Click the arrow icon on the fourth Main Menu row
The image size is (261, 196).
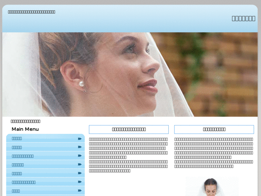pos(80,164)
